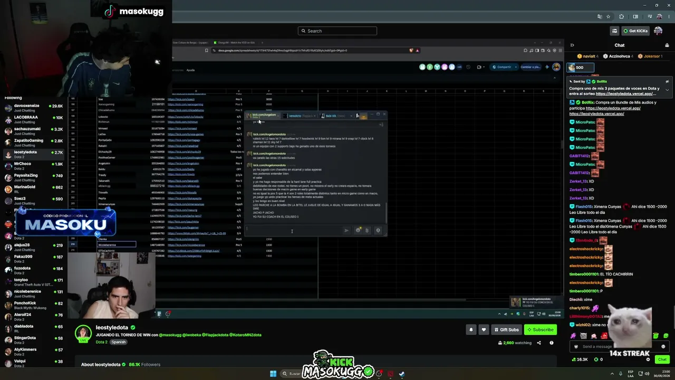Screen dimensions: 675x380
Task: Click the Get KICKs button
Action: tap(635, 31)
